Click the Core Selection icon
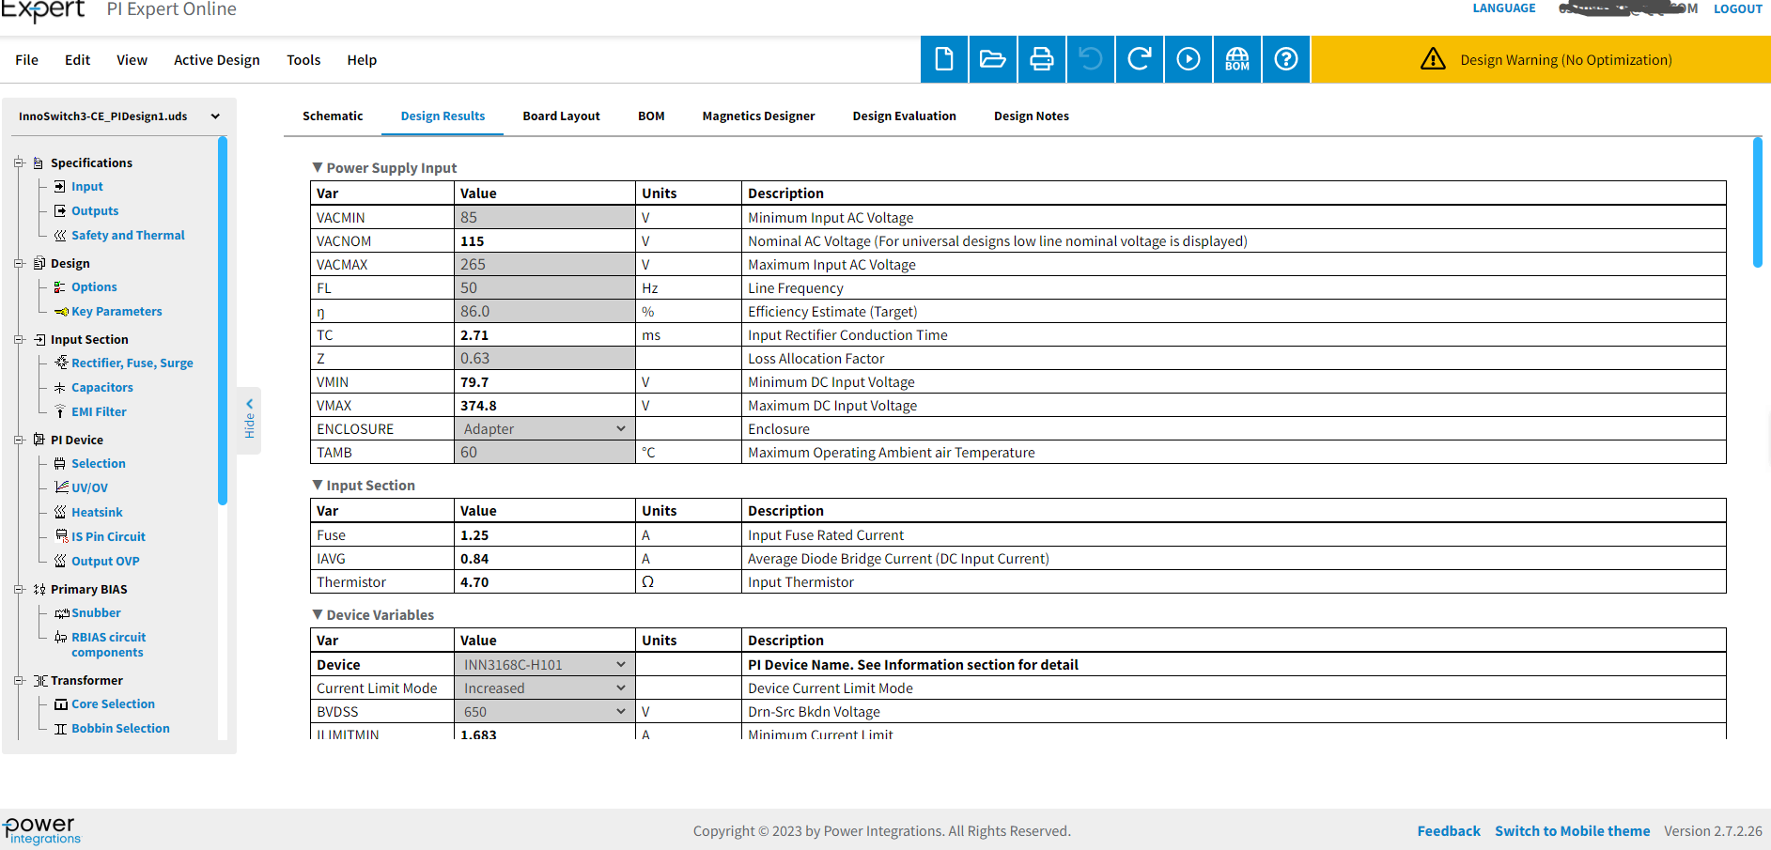This screenshot has height=850, width=1771. (x=61, y=703)
